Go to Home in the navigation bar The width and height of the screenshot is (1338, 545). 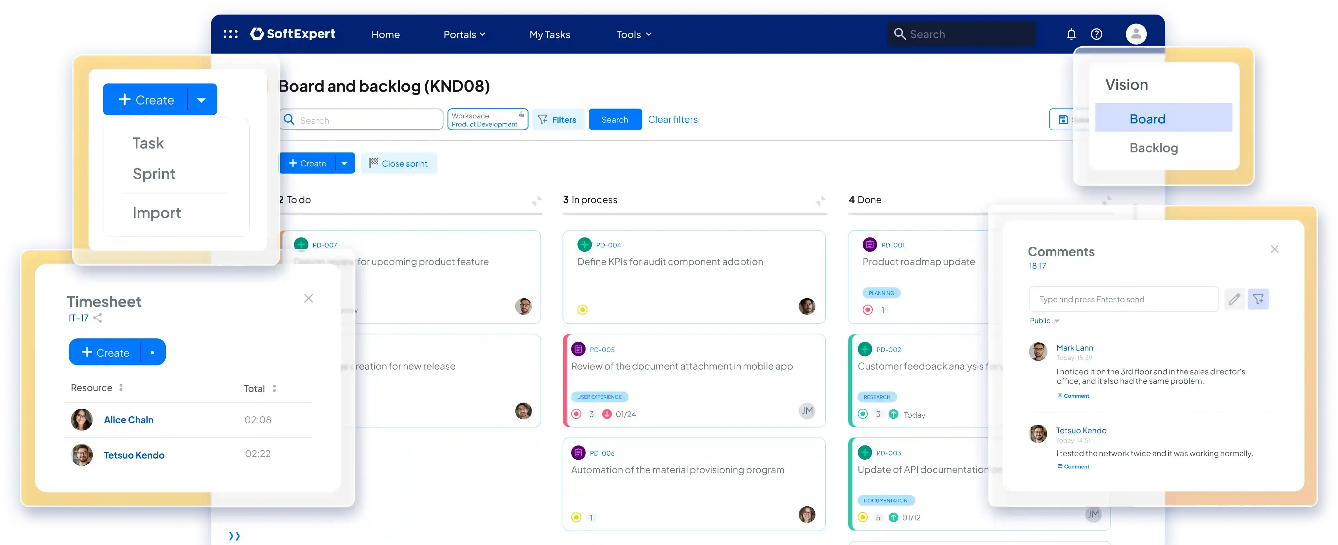(386, 35)
